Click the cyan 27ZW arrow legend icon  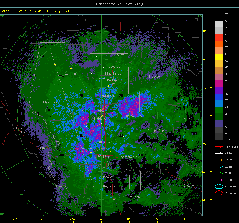(219, 167)
